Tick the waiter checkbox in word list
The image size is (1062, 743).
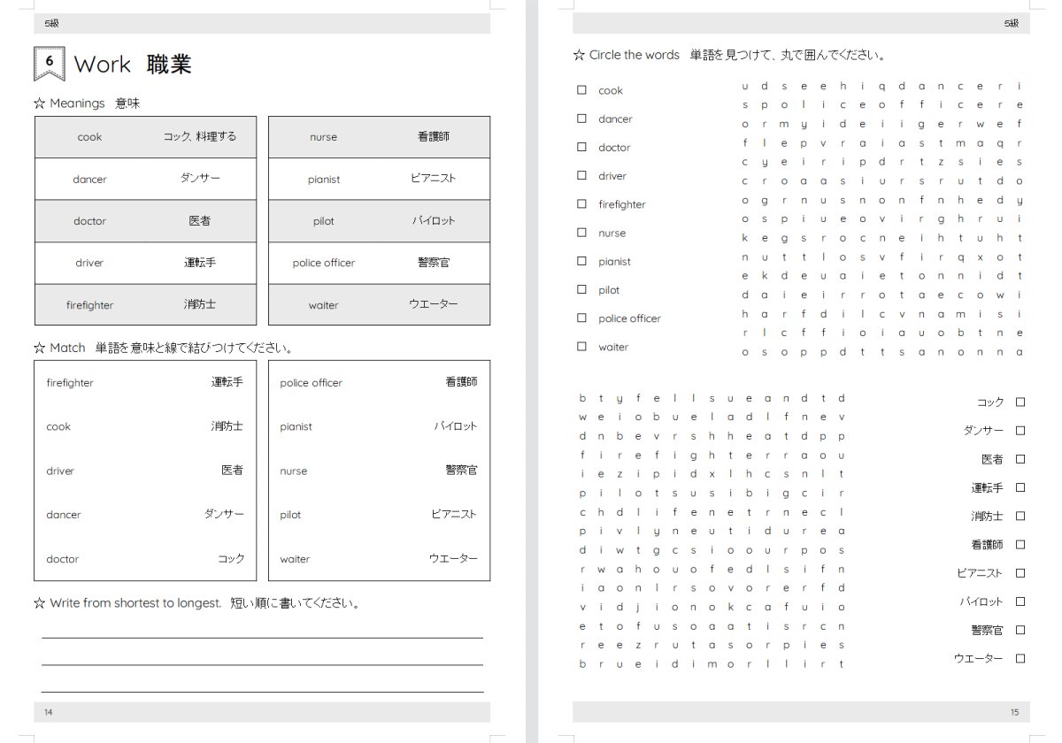coord(581,347)
